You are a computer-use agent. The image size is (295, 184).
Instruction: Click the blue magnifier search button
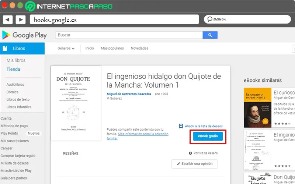click(x=210, y=35)
